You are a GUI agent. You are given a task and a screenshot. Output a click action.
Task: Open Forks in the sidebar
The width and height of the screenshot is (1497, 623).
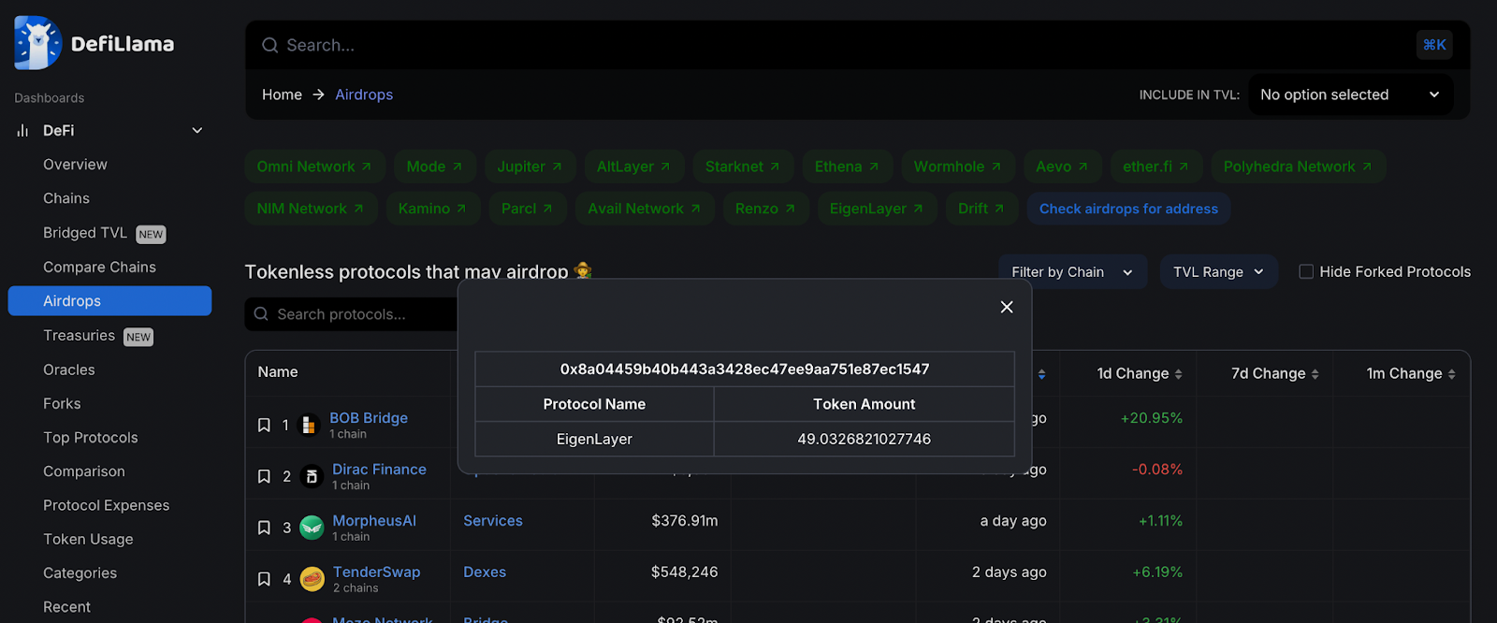click(62, 404)
